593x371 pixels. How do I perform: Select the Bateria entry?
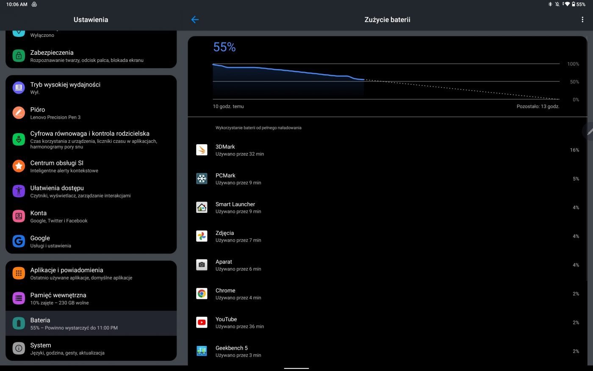pos(91,324)
